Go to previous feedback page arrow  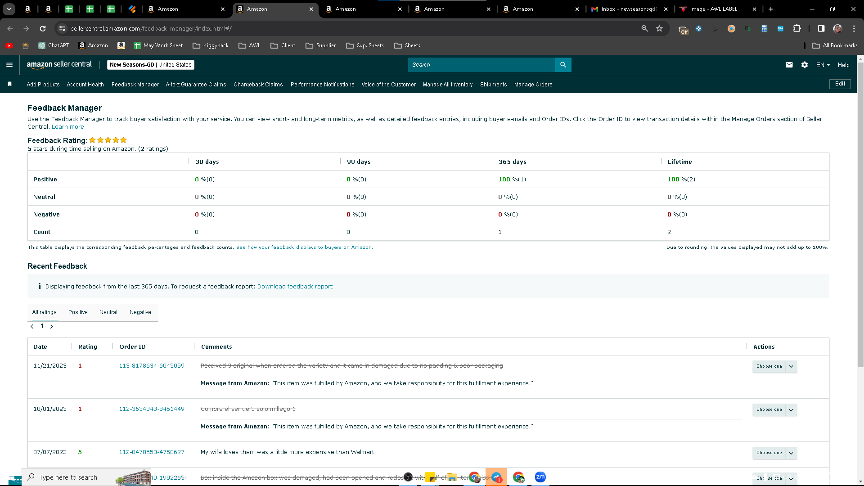[x=32, y=326]
